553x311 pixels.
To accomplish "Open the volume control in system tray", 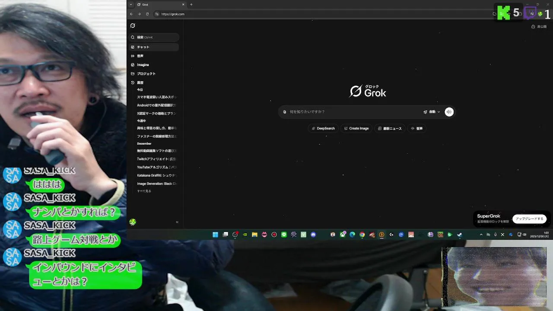I will pyautogui.click(x=524, y=235).
